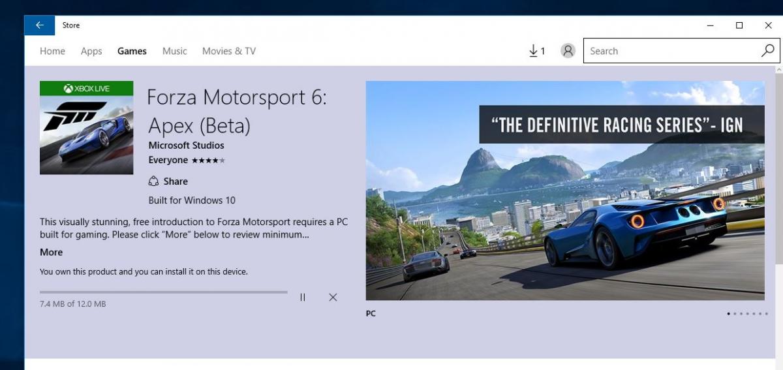The width and height of the screenshot is (783, 370).
Task: Cancel the Forza download with X
Action: pos(333,297)
